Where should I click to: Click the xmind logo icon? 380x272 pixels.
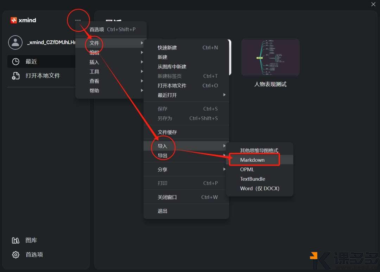[x=14, y=20]
